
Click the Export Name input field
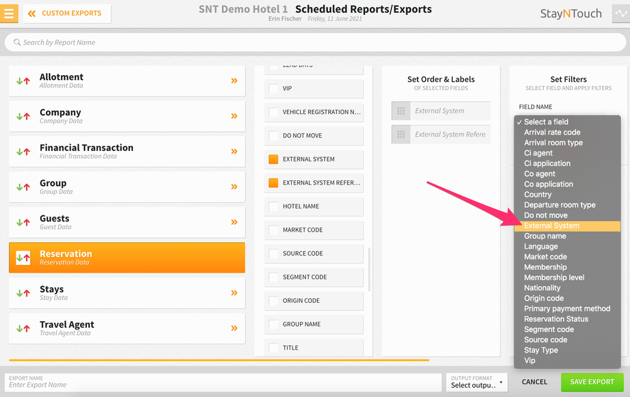pyautogui.click(x=223, y=383)
